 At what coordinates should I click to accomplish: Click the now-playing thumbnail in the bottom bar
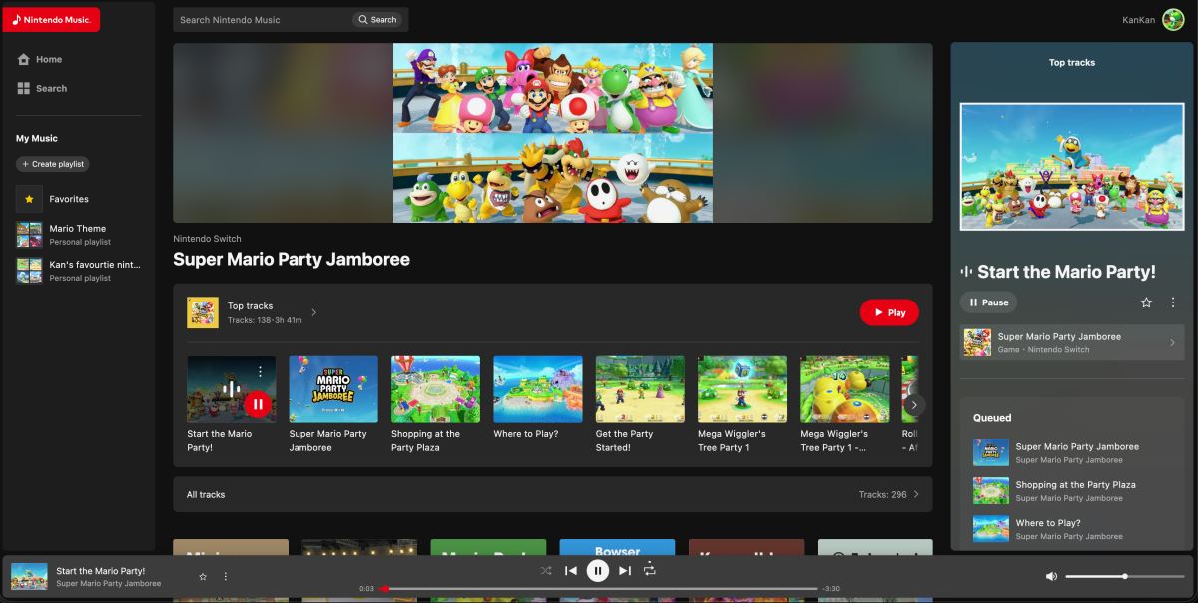(x=29, y=577)
